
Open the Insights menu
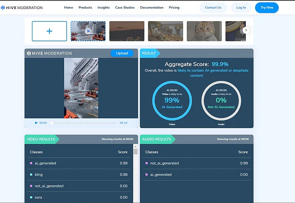pyautogui.click(x=103, y=7)
